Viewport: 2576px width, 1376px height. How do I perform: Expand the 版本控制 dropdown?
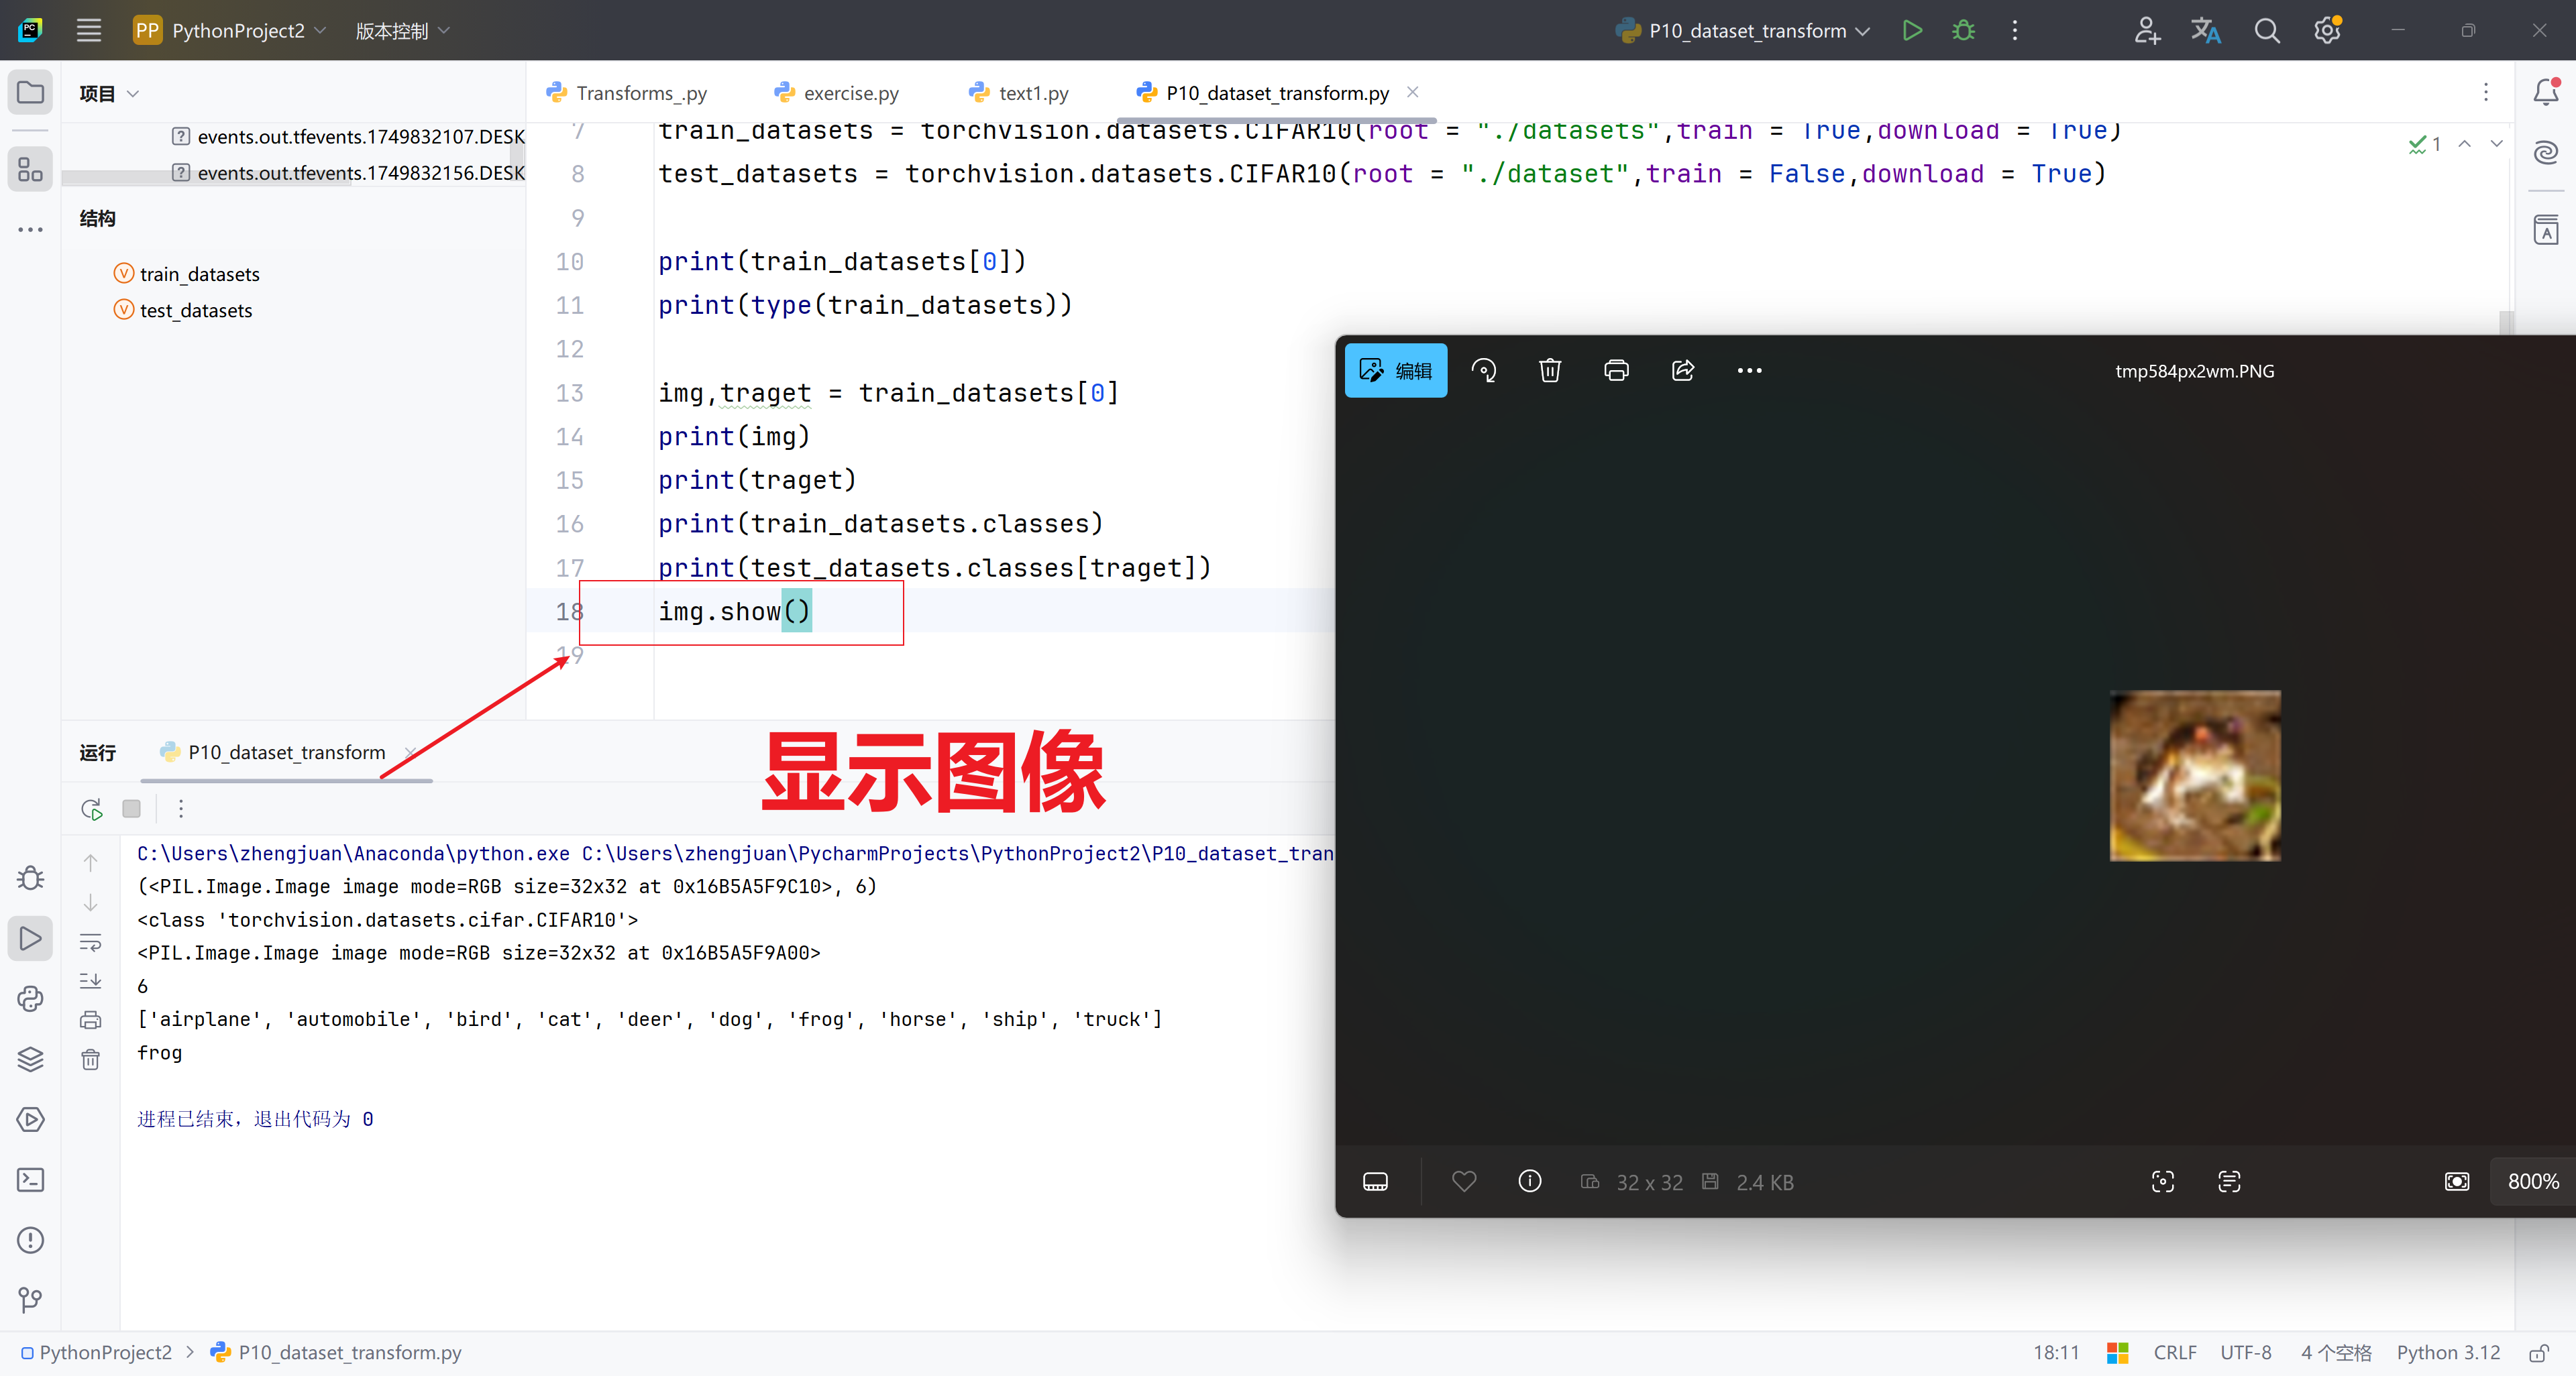point(400,30)
